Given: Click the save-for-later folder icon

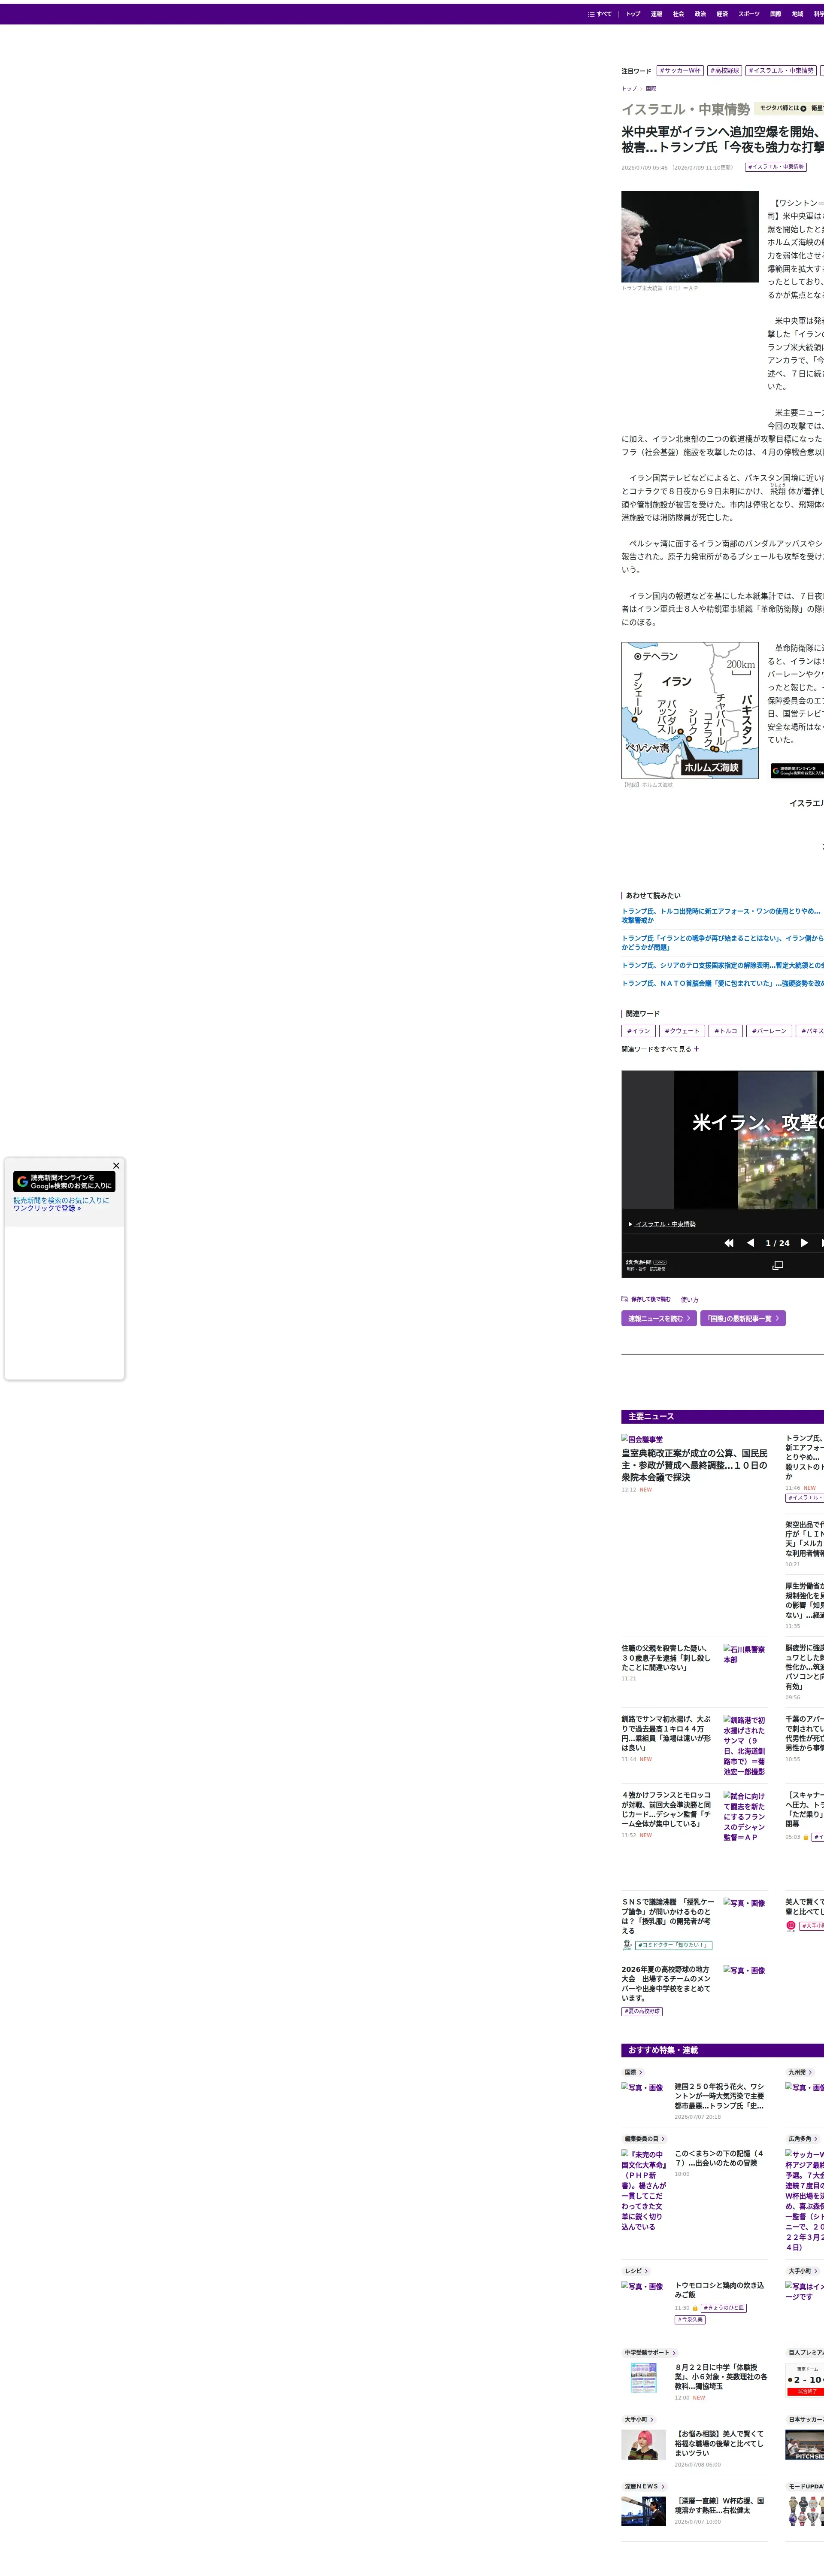Looking at the screenshot, I should 624,1300.
